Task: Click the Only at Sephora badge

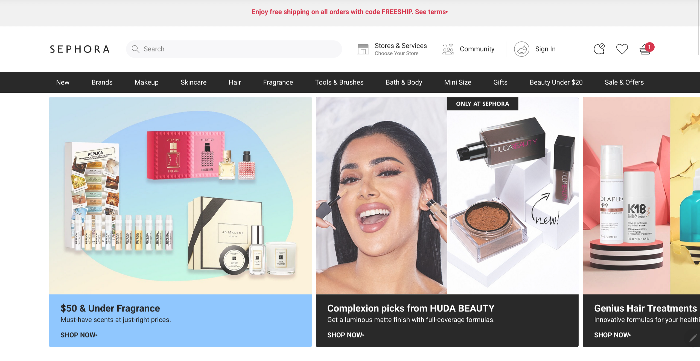Action: point(483,104)
